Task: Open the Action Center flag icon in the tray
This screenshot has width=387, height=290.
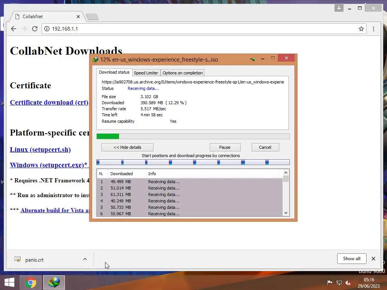Action: pos(329,283)
